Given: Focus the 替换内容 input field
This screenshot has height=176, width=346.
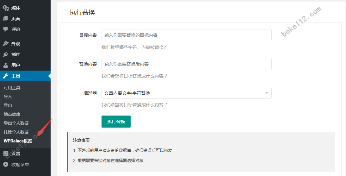Looking at the screenshot, I should tap(186, 64).
